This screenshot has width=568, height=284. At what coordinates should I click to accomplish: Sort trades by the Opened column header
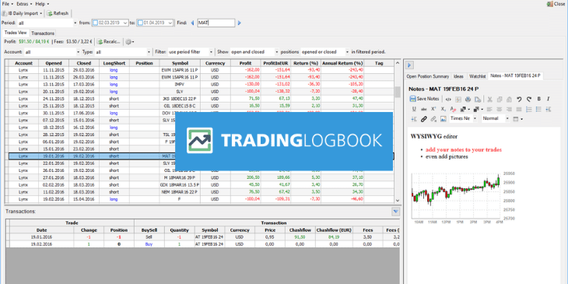[x=54, y=63]
